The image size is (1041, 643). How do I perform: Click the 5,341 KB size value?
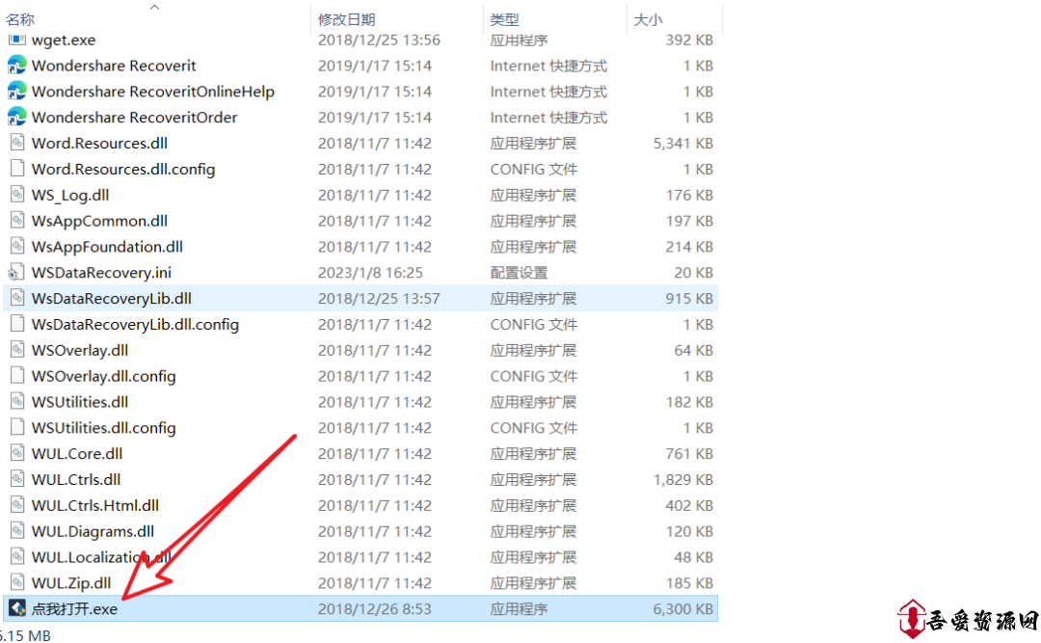(683, 144)
